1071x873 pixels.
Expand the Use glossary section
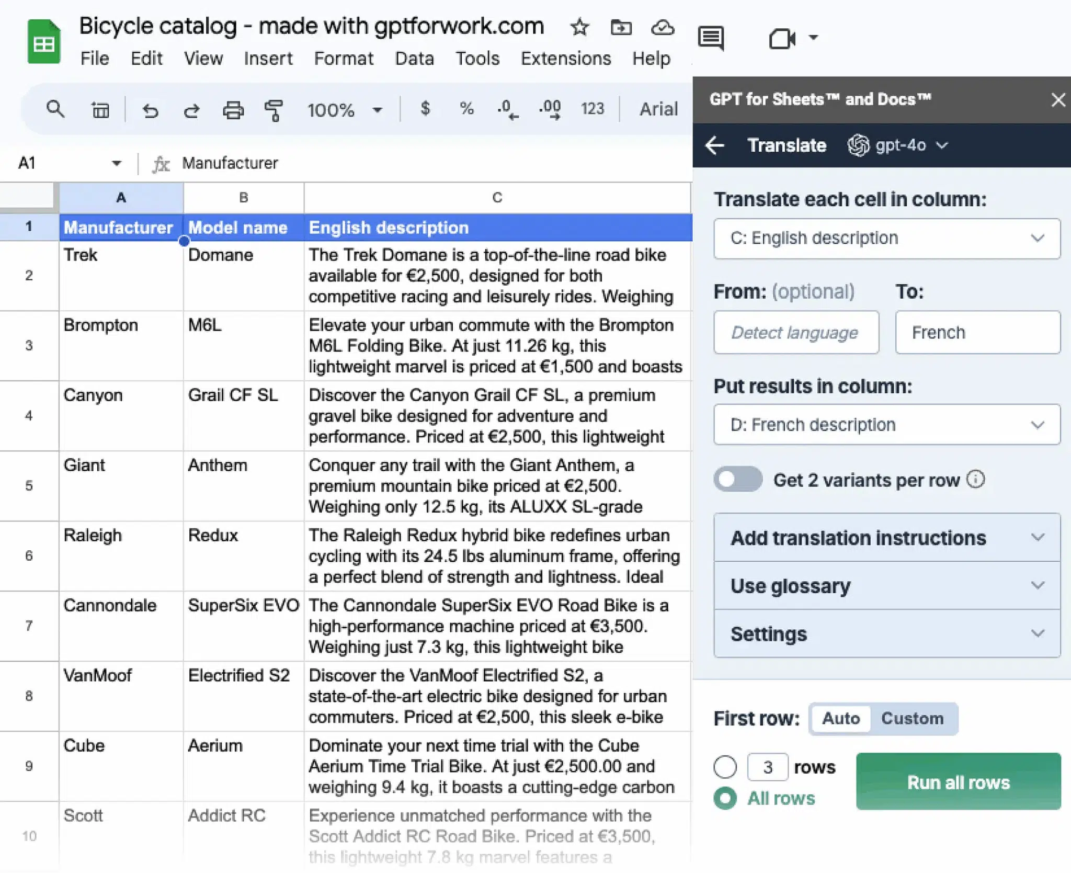click(887, 586)
